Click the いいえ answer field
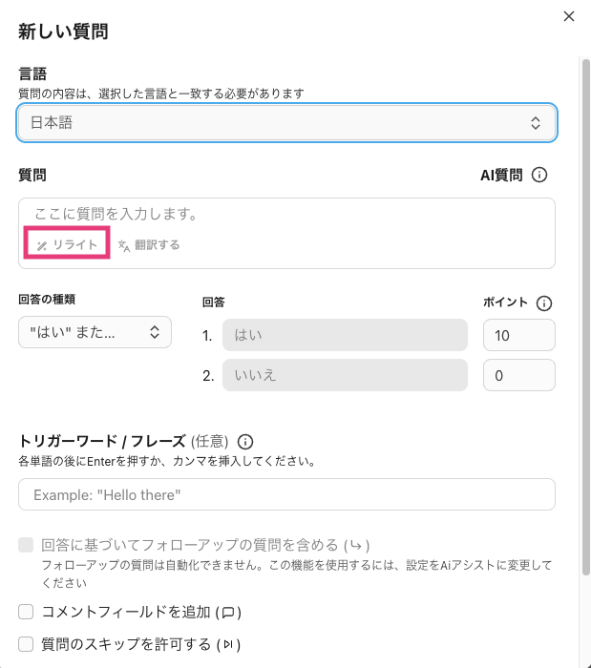Screen dimensions: 591x668 click(x=345, y=375)
